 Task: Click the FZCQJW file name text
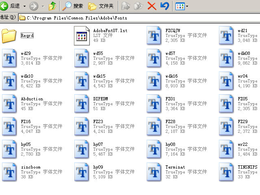173,30
